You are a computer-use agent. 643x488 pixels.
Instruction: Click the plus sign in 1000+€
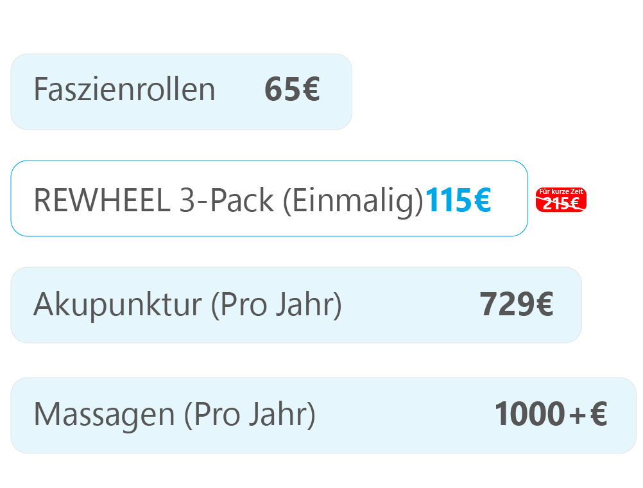pos(578,415)
